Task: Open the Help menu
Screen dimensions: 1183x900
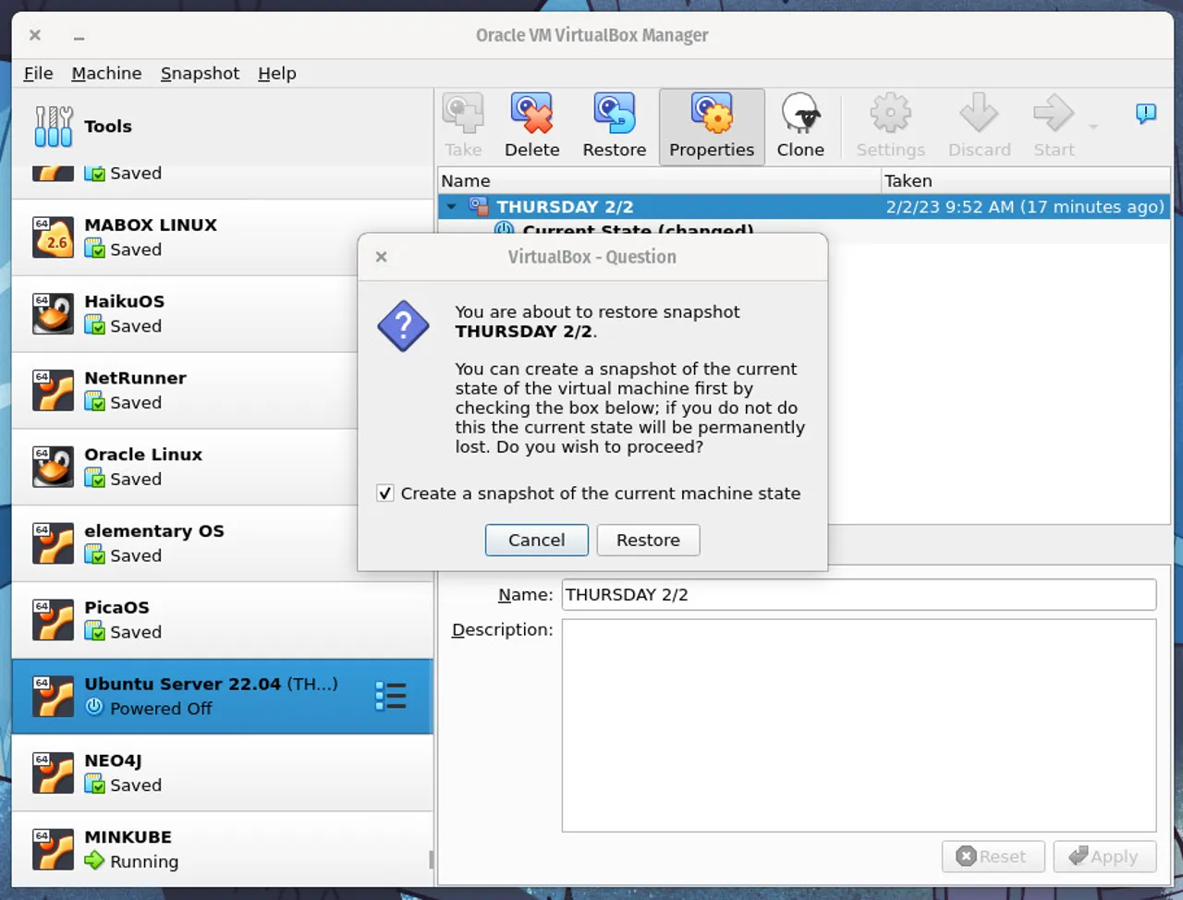Action: (276, 73)
